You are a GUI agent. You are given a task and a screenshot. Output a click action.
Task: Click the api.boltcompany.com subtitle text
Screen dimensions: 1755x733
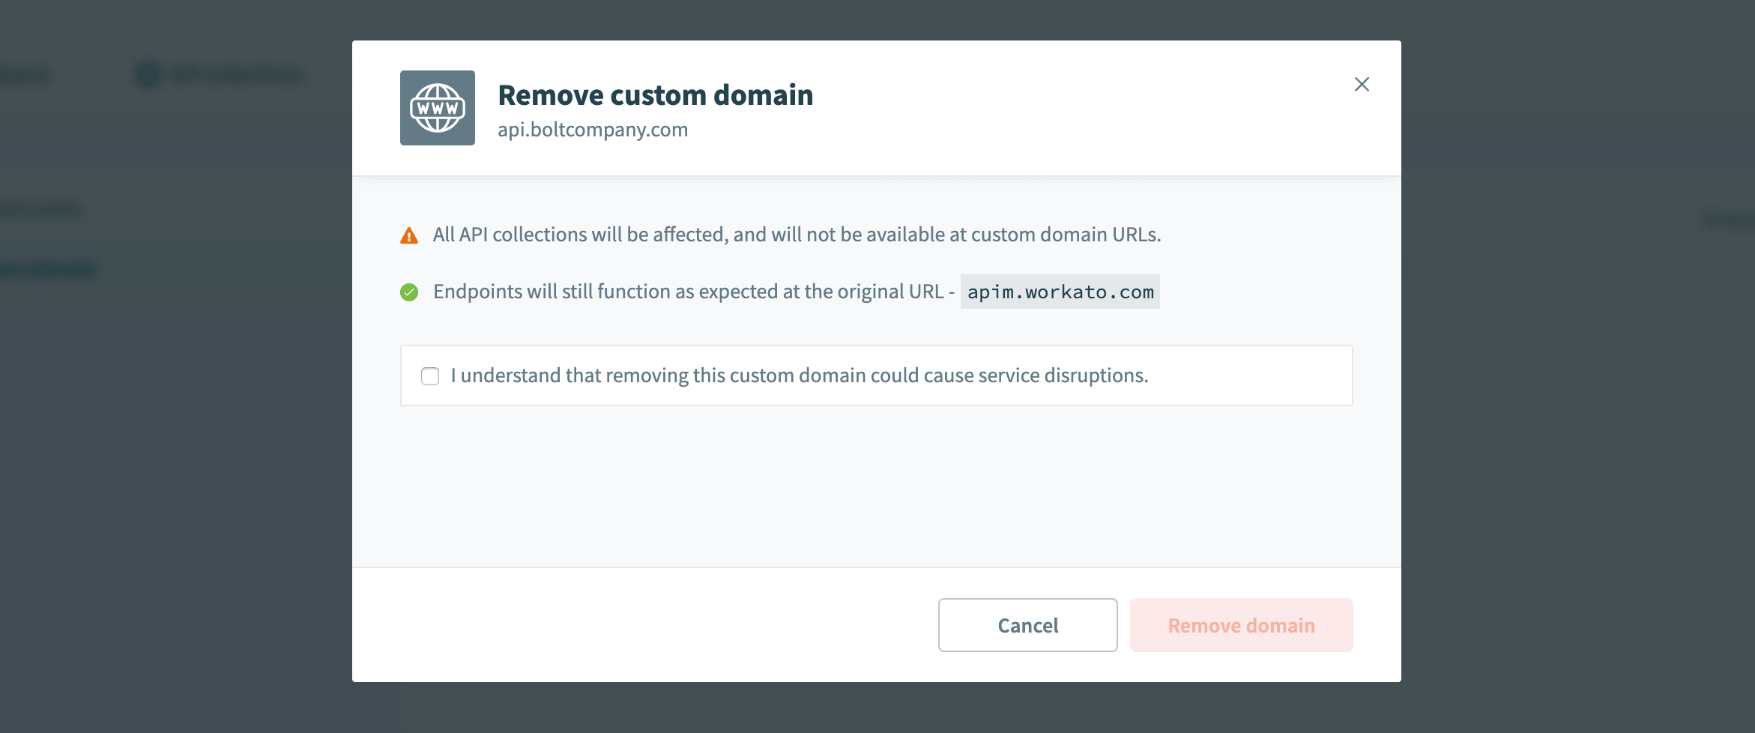click(593, 129)
